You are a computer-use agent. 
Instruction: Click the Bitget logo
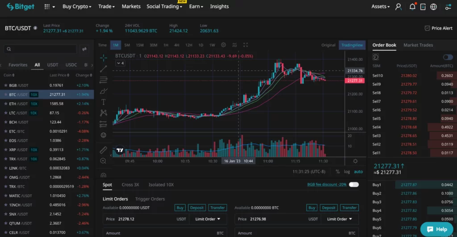point(21,6)
